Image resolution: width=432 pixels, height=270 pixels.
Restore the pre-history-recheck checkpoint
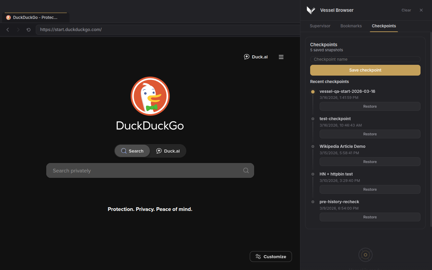coord(370,217)
